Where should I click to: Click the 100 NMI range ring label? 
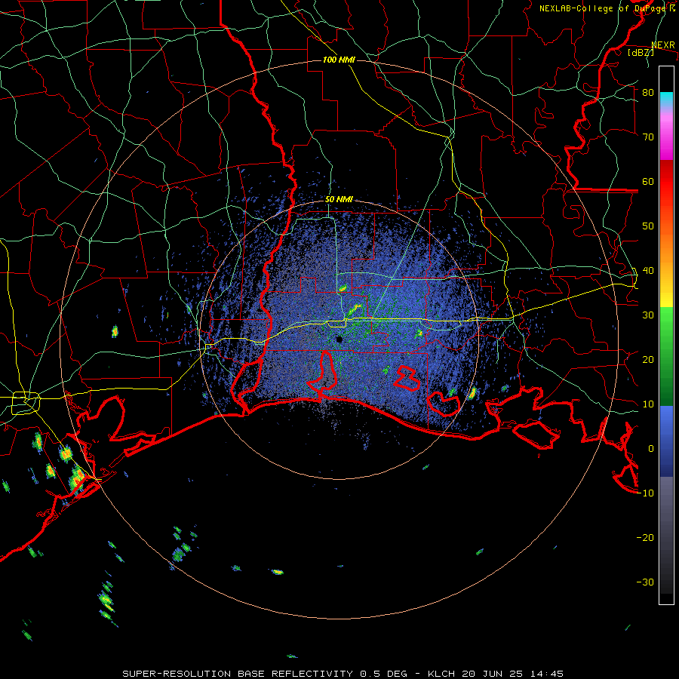coord(339,60)
